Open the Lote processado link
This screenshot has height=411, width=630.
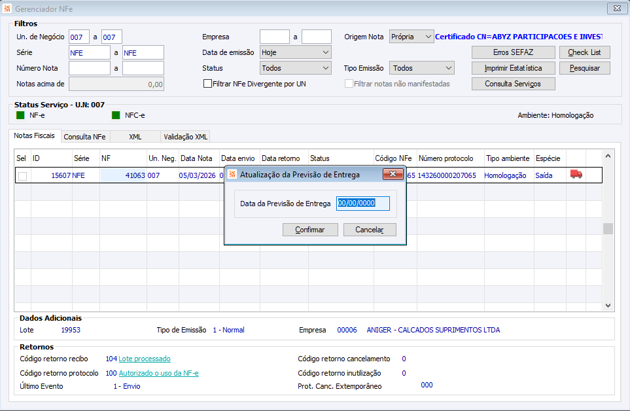[144, 359]
